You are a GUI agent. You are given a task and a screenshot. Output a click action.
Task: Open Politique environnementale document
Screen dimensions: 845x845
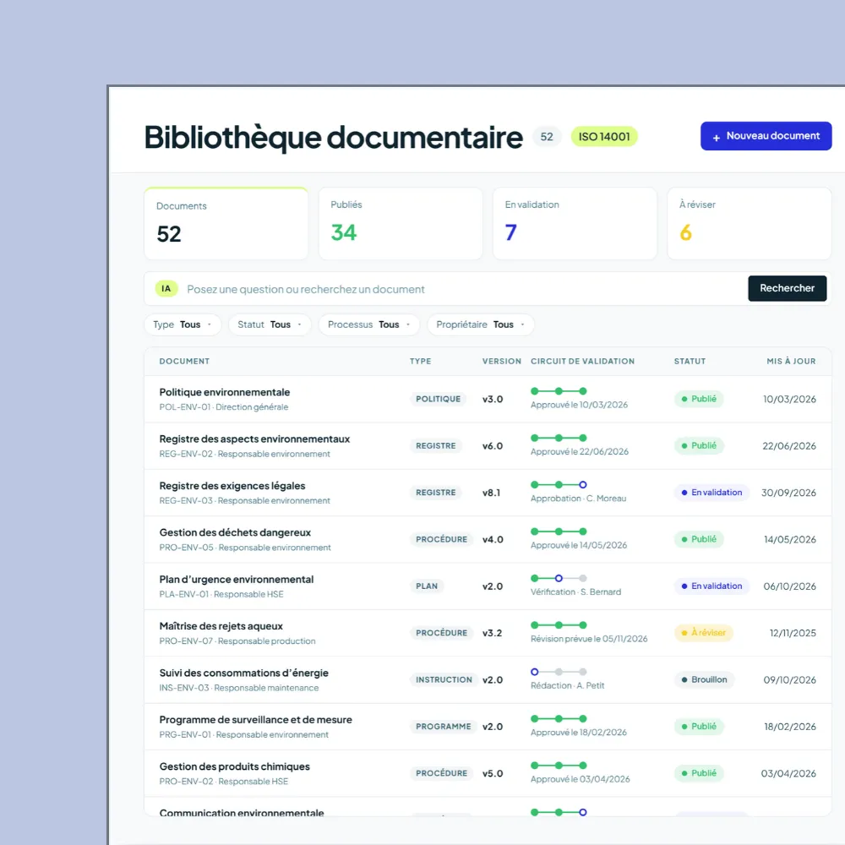click(225, 392)
